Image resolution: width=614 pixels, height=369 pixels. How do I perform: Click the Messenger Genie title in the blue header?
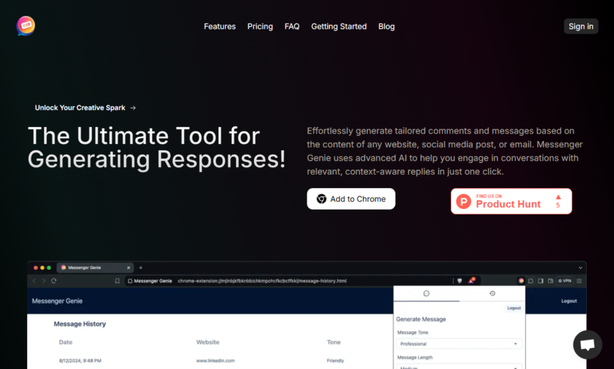(57, 301)
